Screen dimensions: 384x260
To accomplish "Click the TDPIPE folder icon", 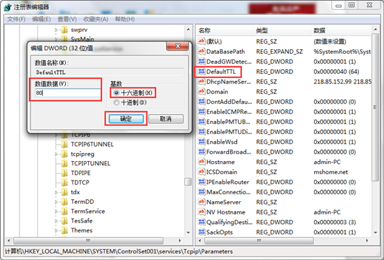I will pos(64,173).
